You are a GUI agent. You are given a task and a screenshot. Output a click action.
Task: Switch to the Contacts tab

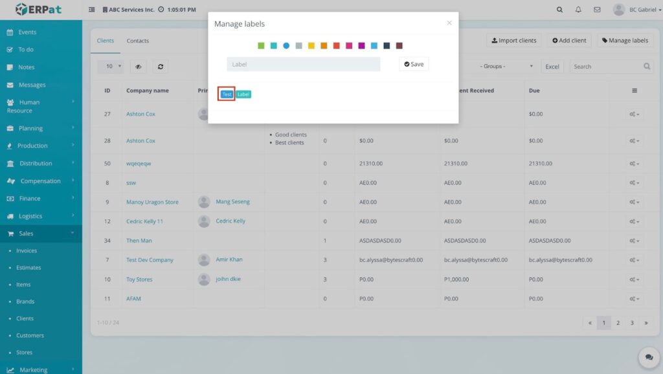(x=137, y=41)
